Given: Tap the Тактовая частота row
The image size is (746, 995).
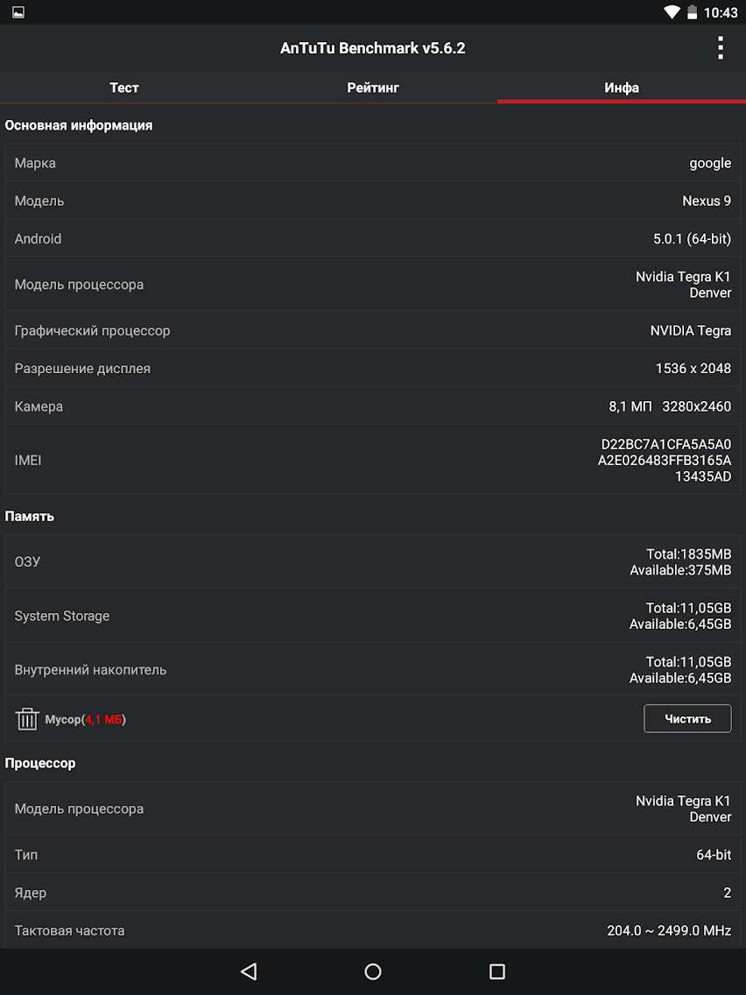Looking at the screenshot, I should [373, 930].
